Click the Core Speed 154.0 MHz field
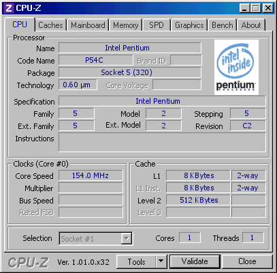This screenshot has width=277, height=273. [x=91, y=175]
